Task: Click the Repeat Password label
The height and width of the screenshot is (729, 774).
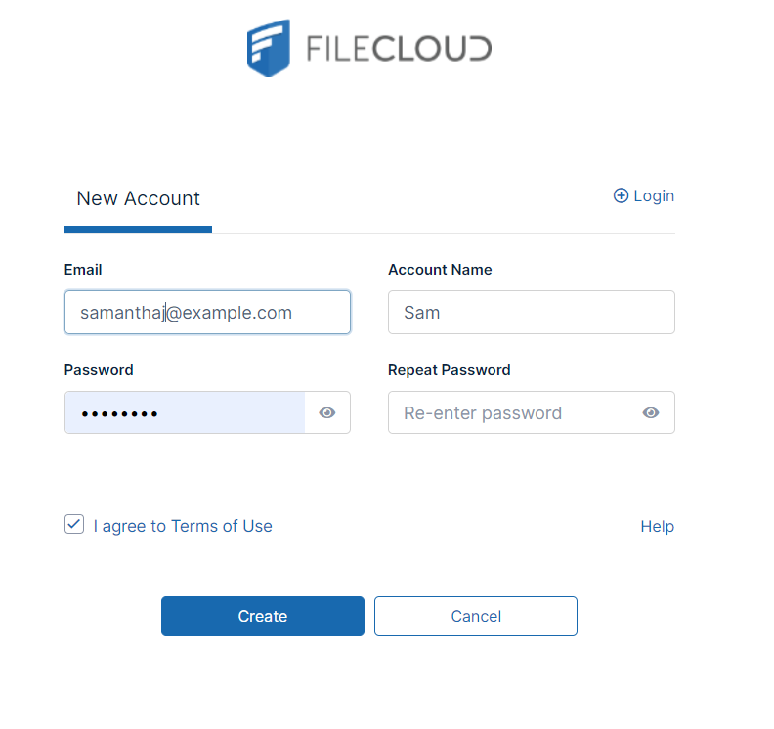Action: click(450, 370)
